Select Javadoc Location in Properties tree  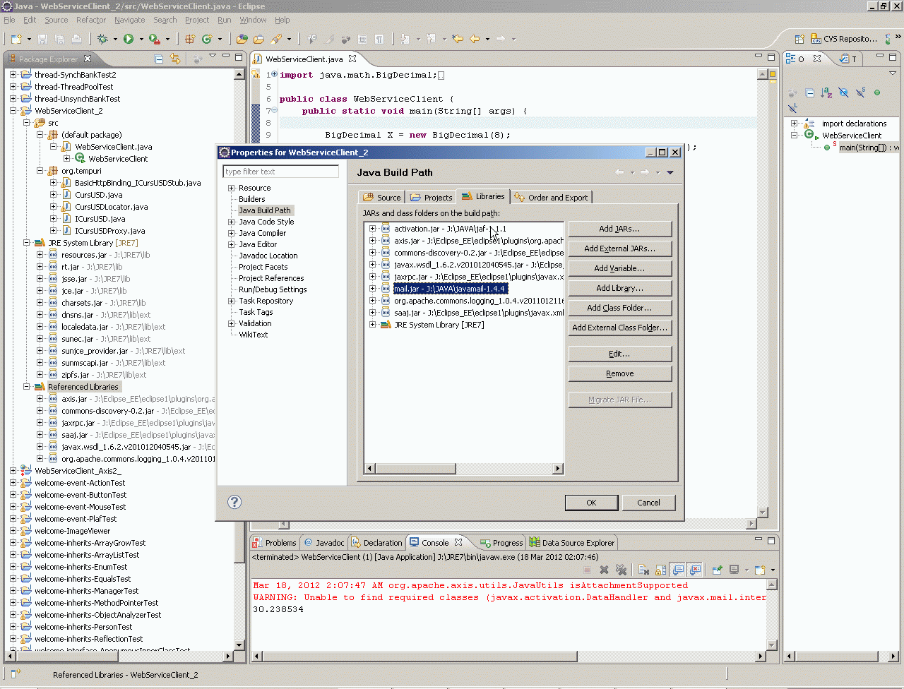pyautogui.click(x=268, y=256)
